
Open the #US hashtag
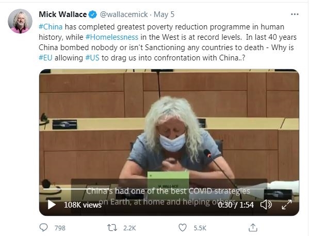(x=92, y=58)
